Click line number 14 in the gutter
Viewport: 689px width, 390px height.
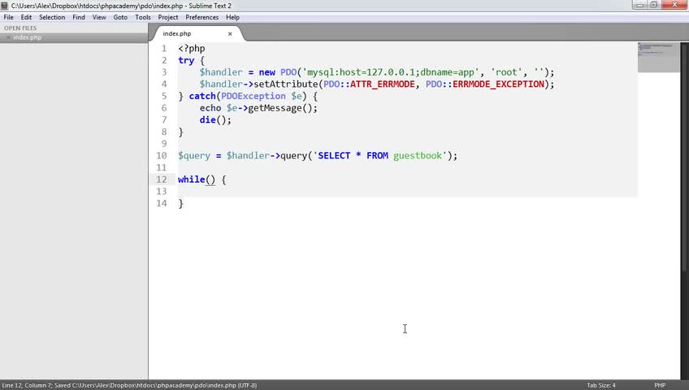(x=161, y=203)
